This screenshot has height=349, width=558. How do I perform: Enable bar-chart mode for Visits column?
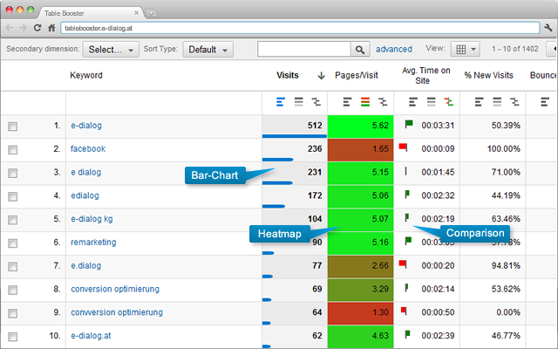281,102
